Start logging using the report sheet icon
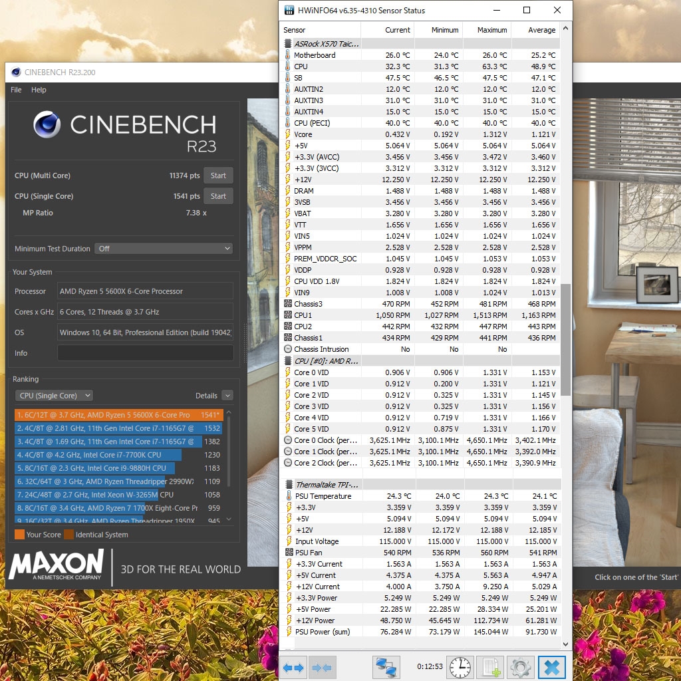 click(x=490, y=667)
